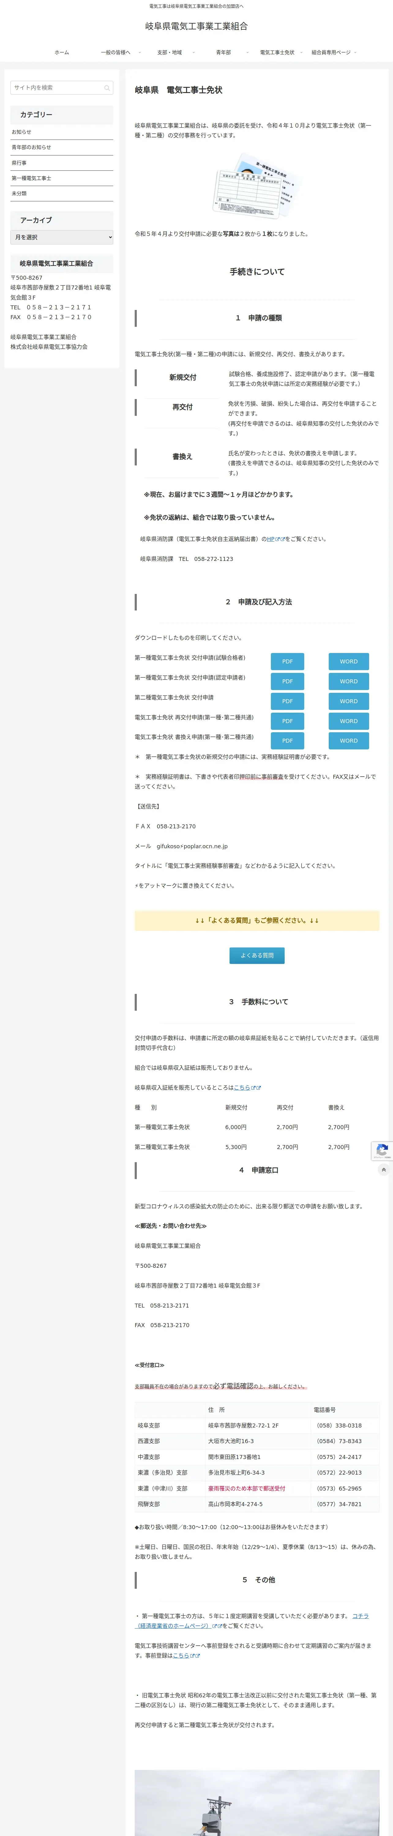Image resolution: width=393 pixels, height=1836 pixels.
Task: Click the utility pole photo at page bottom
Action: pos(257,1803)
